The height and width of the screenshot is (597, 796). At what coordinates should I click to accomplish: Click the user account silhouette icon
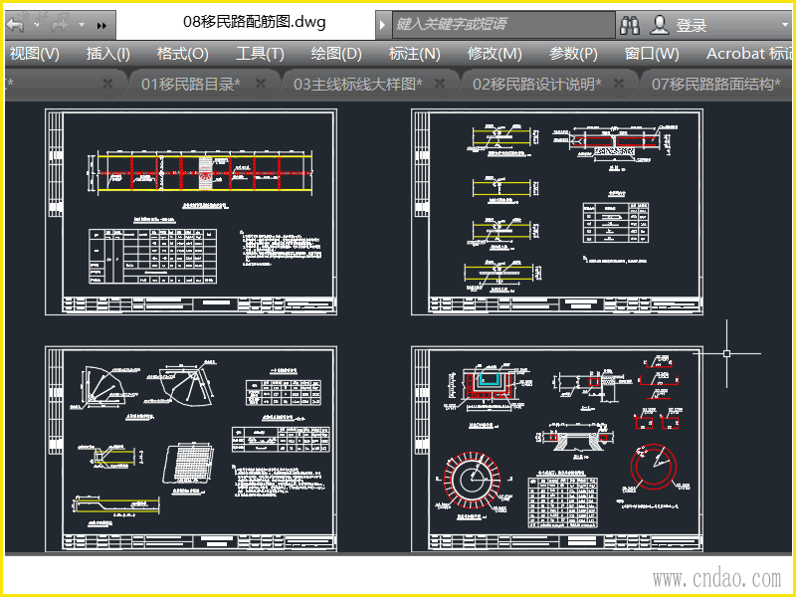tap(659, 24)
